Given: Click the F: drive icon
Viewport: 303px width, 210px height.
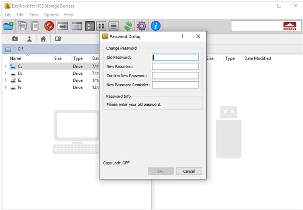Looking at the screenshot, I should coord(13,88).
